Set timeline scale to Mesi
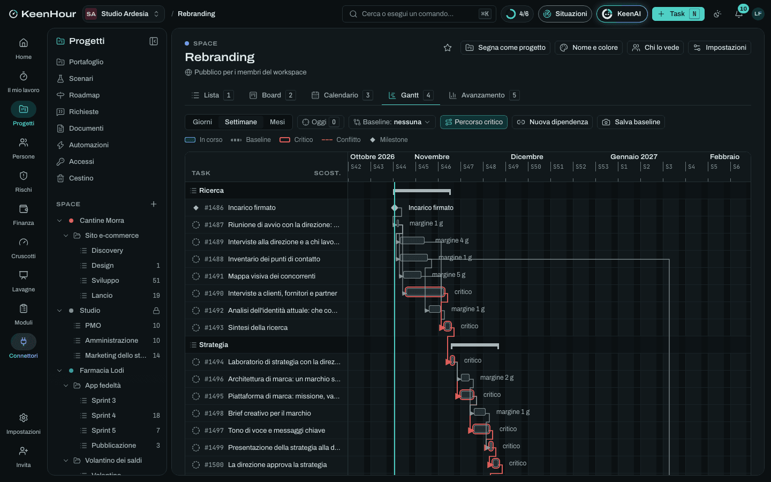 point(277,122)
